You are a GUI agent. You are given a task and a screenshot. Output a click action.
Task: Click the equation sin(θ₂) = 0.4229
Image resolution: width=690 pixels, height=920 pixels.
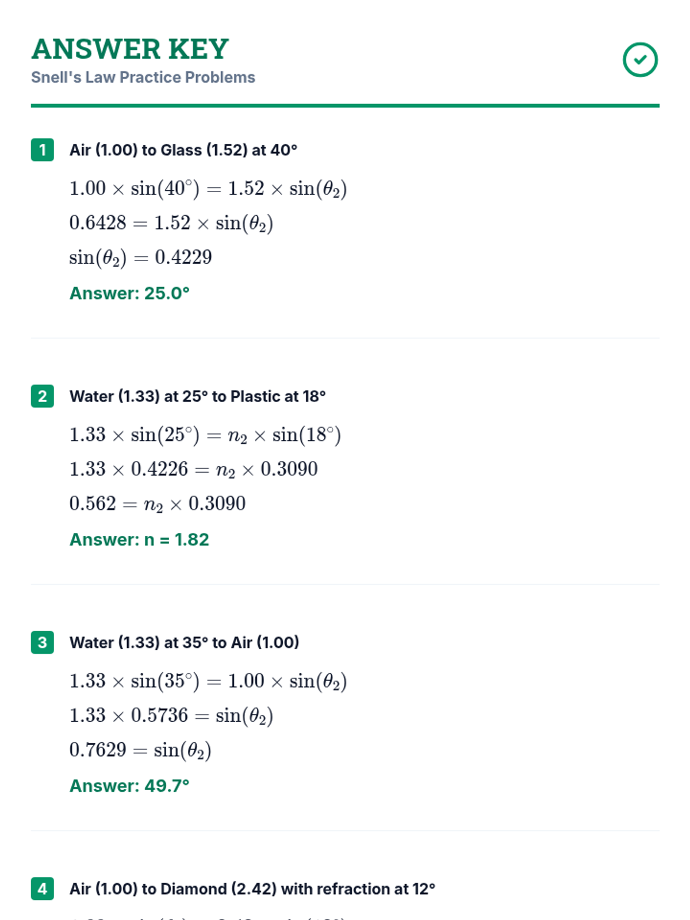click(x=141, y=257)
